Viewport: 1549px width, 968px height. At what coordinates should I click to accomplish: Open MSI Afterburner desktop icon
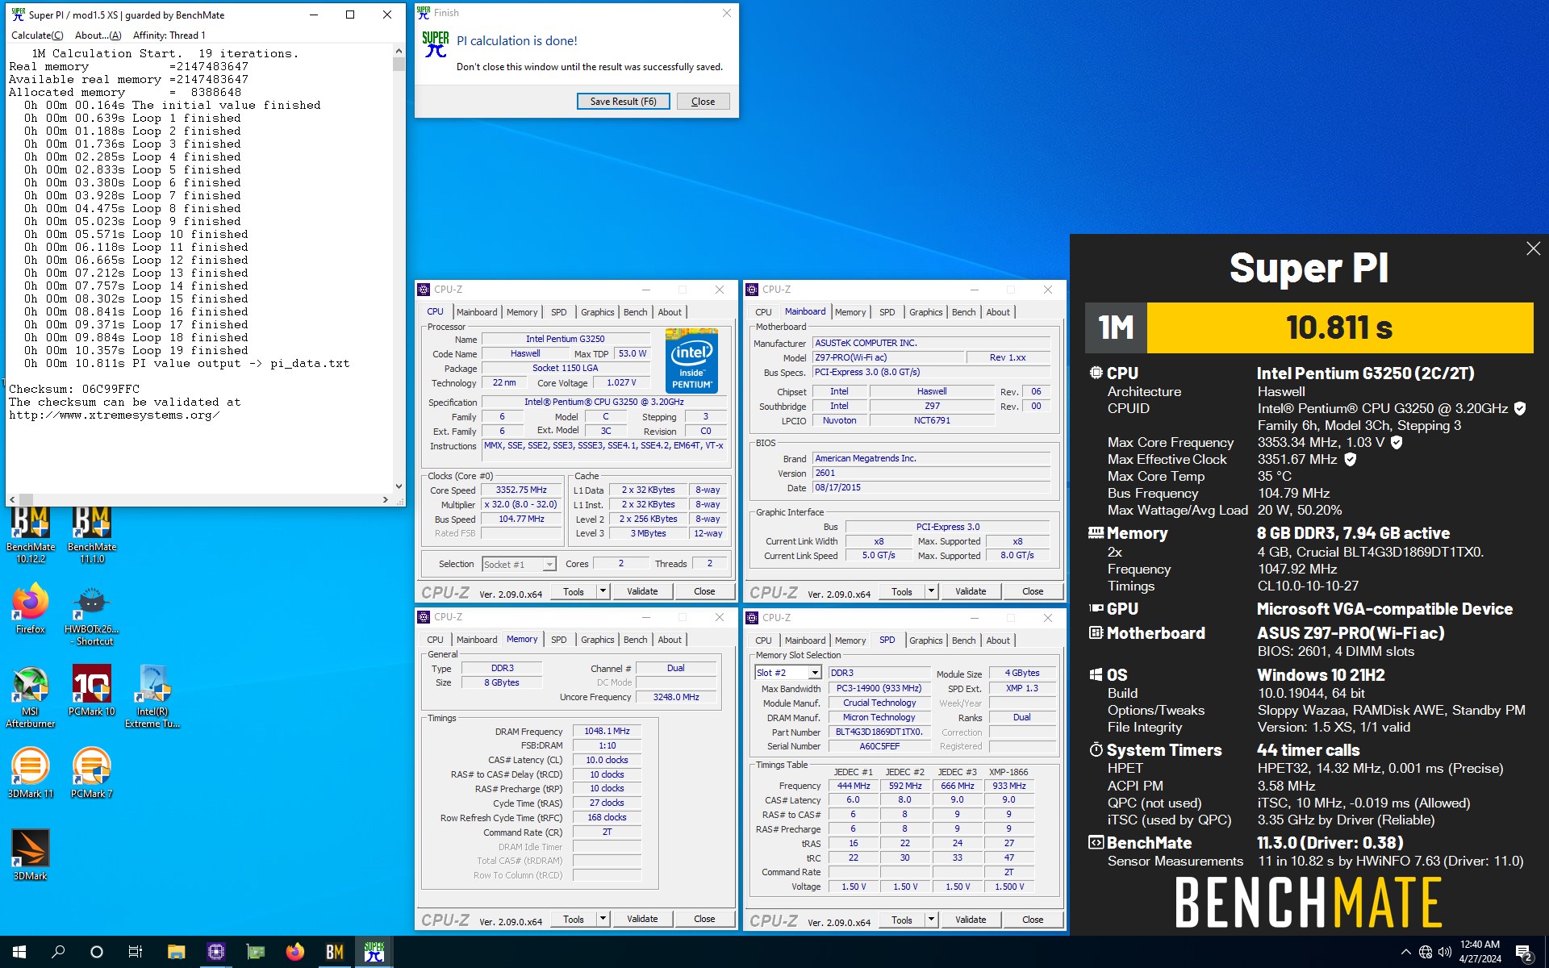click(31, 697)
